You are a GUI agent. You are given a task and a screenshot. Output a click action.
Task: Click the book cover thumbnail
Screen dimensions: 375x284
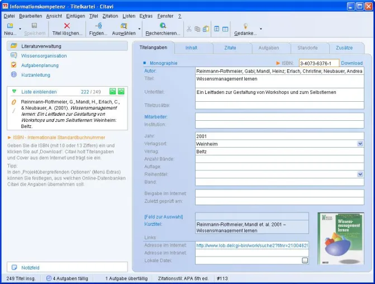341,238
